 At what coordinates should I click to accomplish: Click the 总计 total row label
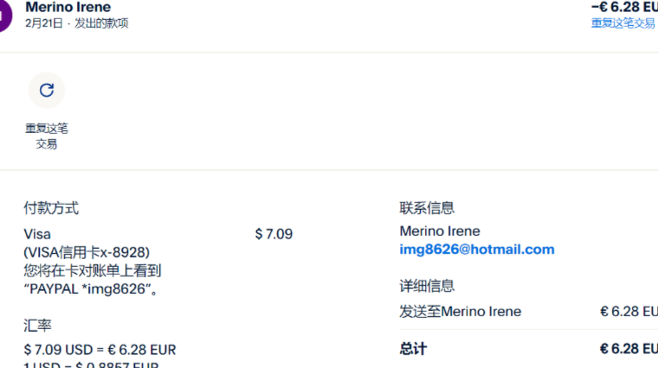[413, 349]
